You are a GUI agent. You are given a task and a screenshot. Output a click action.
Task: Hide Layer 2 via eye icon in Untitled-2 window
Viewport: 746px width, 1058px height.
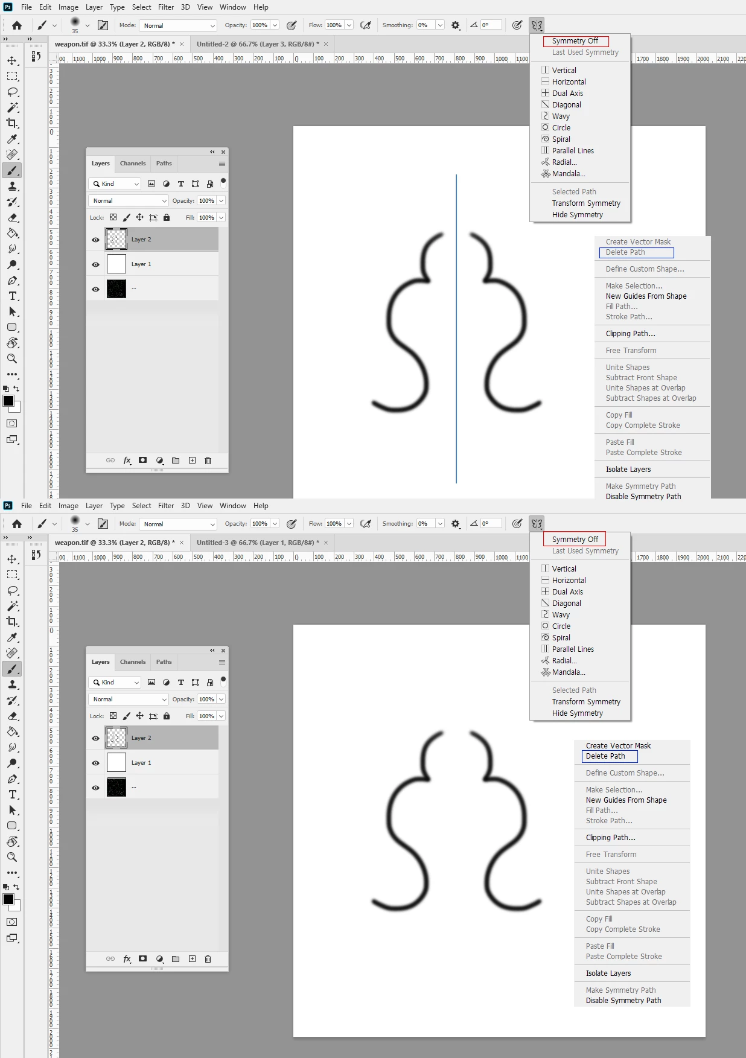click(95, 240)
